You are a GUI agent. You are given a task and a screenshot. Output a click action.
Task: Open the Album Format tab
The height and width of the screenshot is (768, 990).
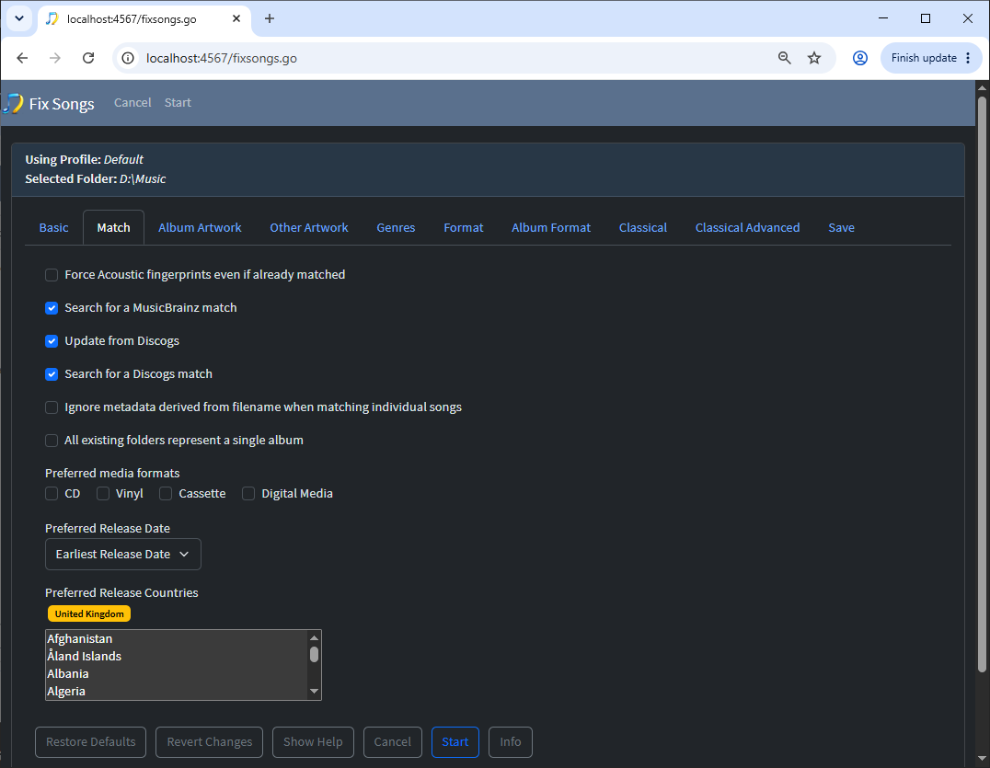tap(551, 228)
